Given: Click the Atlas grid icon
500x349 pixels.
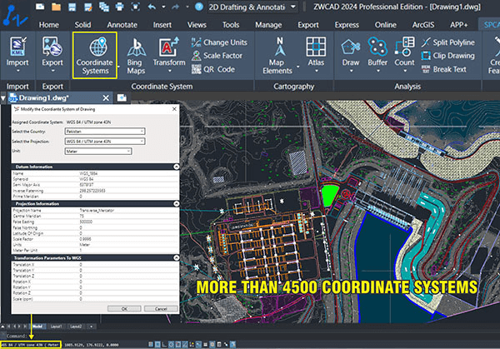Looking at the screenshot, I should pos(316,47).
